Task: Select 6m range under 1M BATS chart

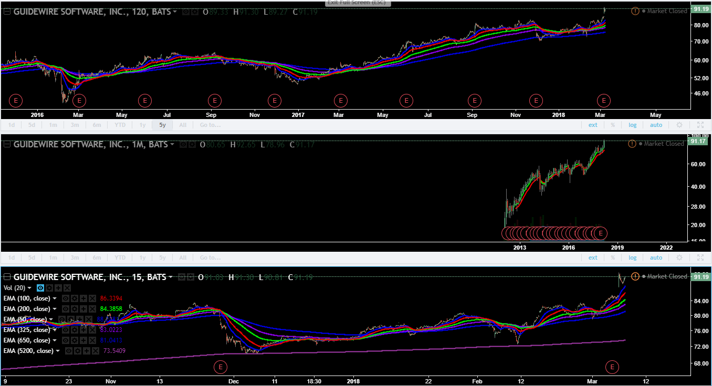Action: click(97, 258)
